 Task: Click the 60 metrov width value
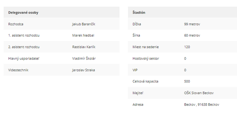tap(192, 35)
